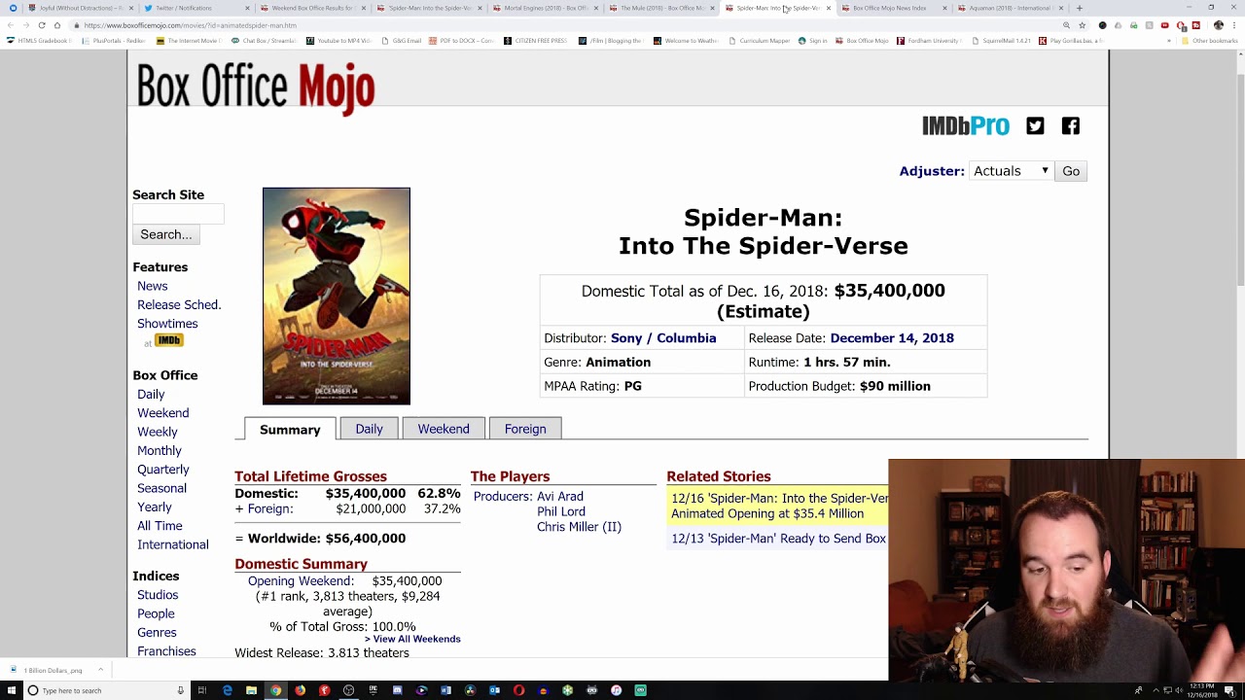Open the Sony / Columbia distributor link
Screen dimensions: 1245x700
click(663, 338)
